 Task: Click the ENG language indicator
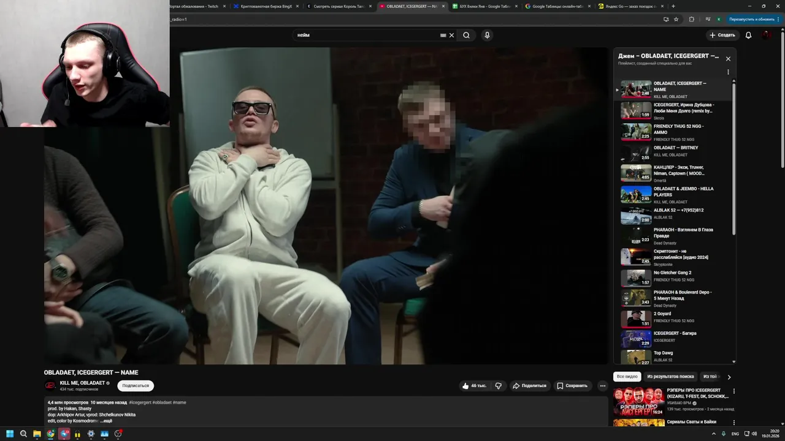[735, 434]
